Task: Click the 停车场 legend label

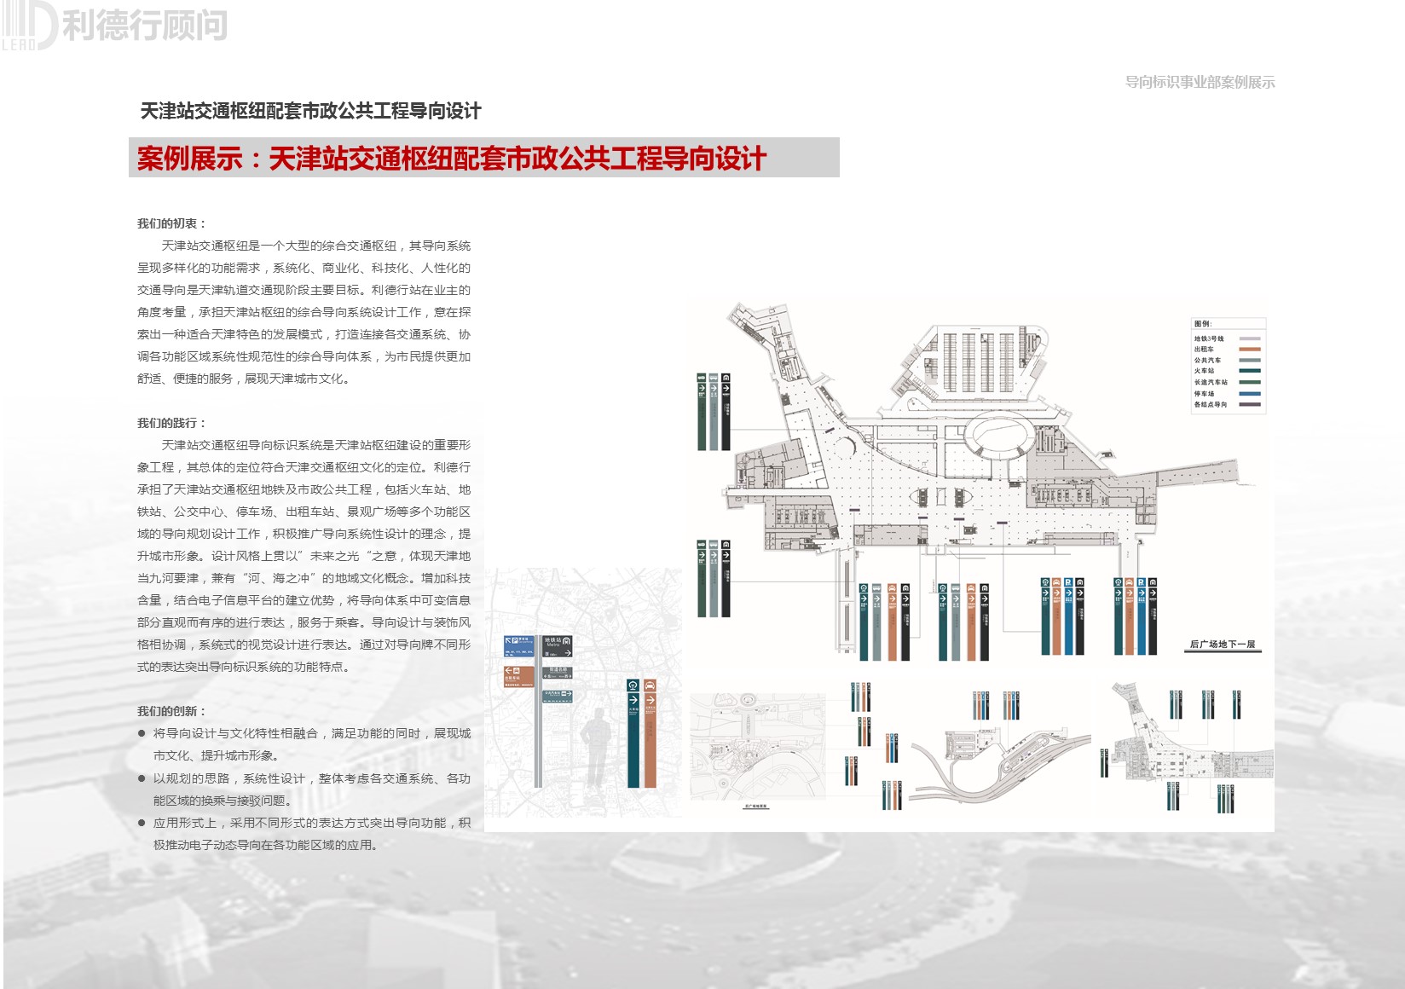Action: 1204,394
